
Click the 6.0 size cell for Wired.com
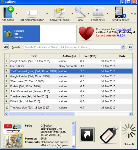[x=90, y=81]
